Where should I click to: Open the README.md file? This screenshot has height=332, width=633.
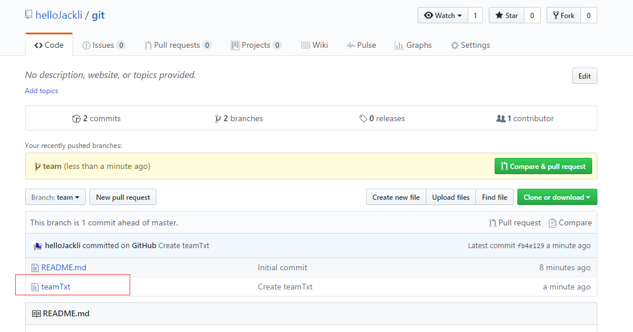(64, 267)
